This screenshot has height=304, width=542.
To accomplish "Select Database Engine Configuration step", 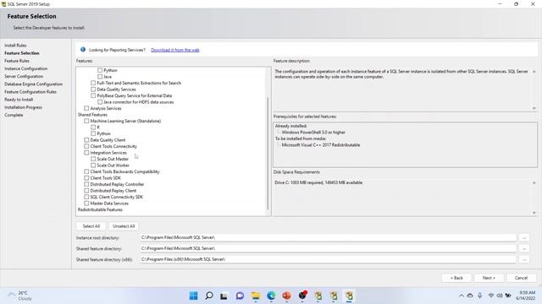I will (33, 84).
